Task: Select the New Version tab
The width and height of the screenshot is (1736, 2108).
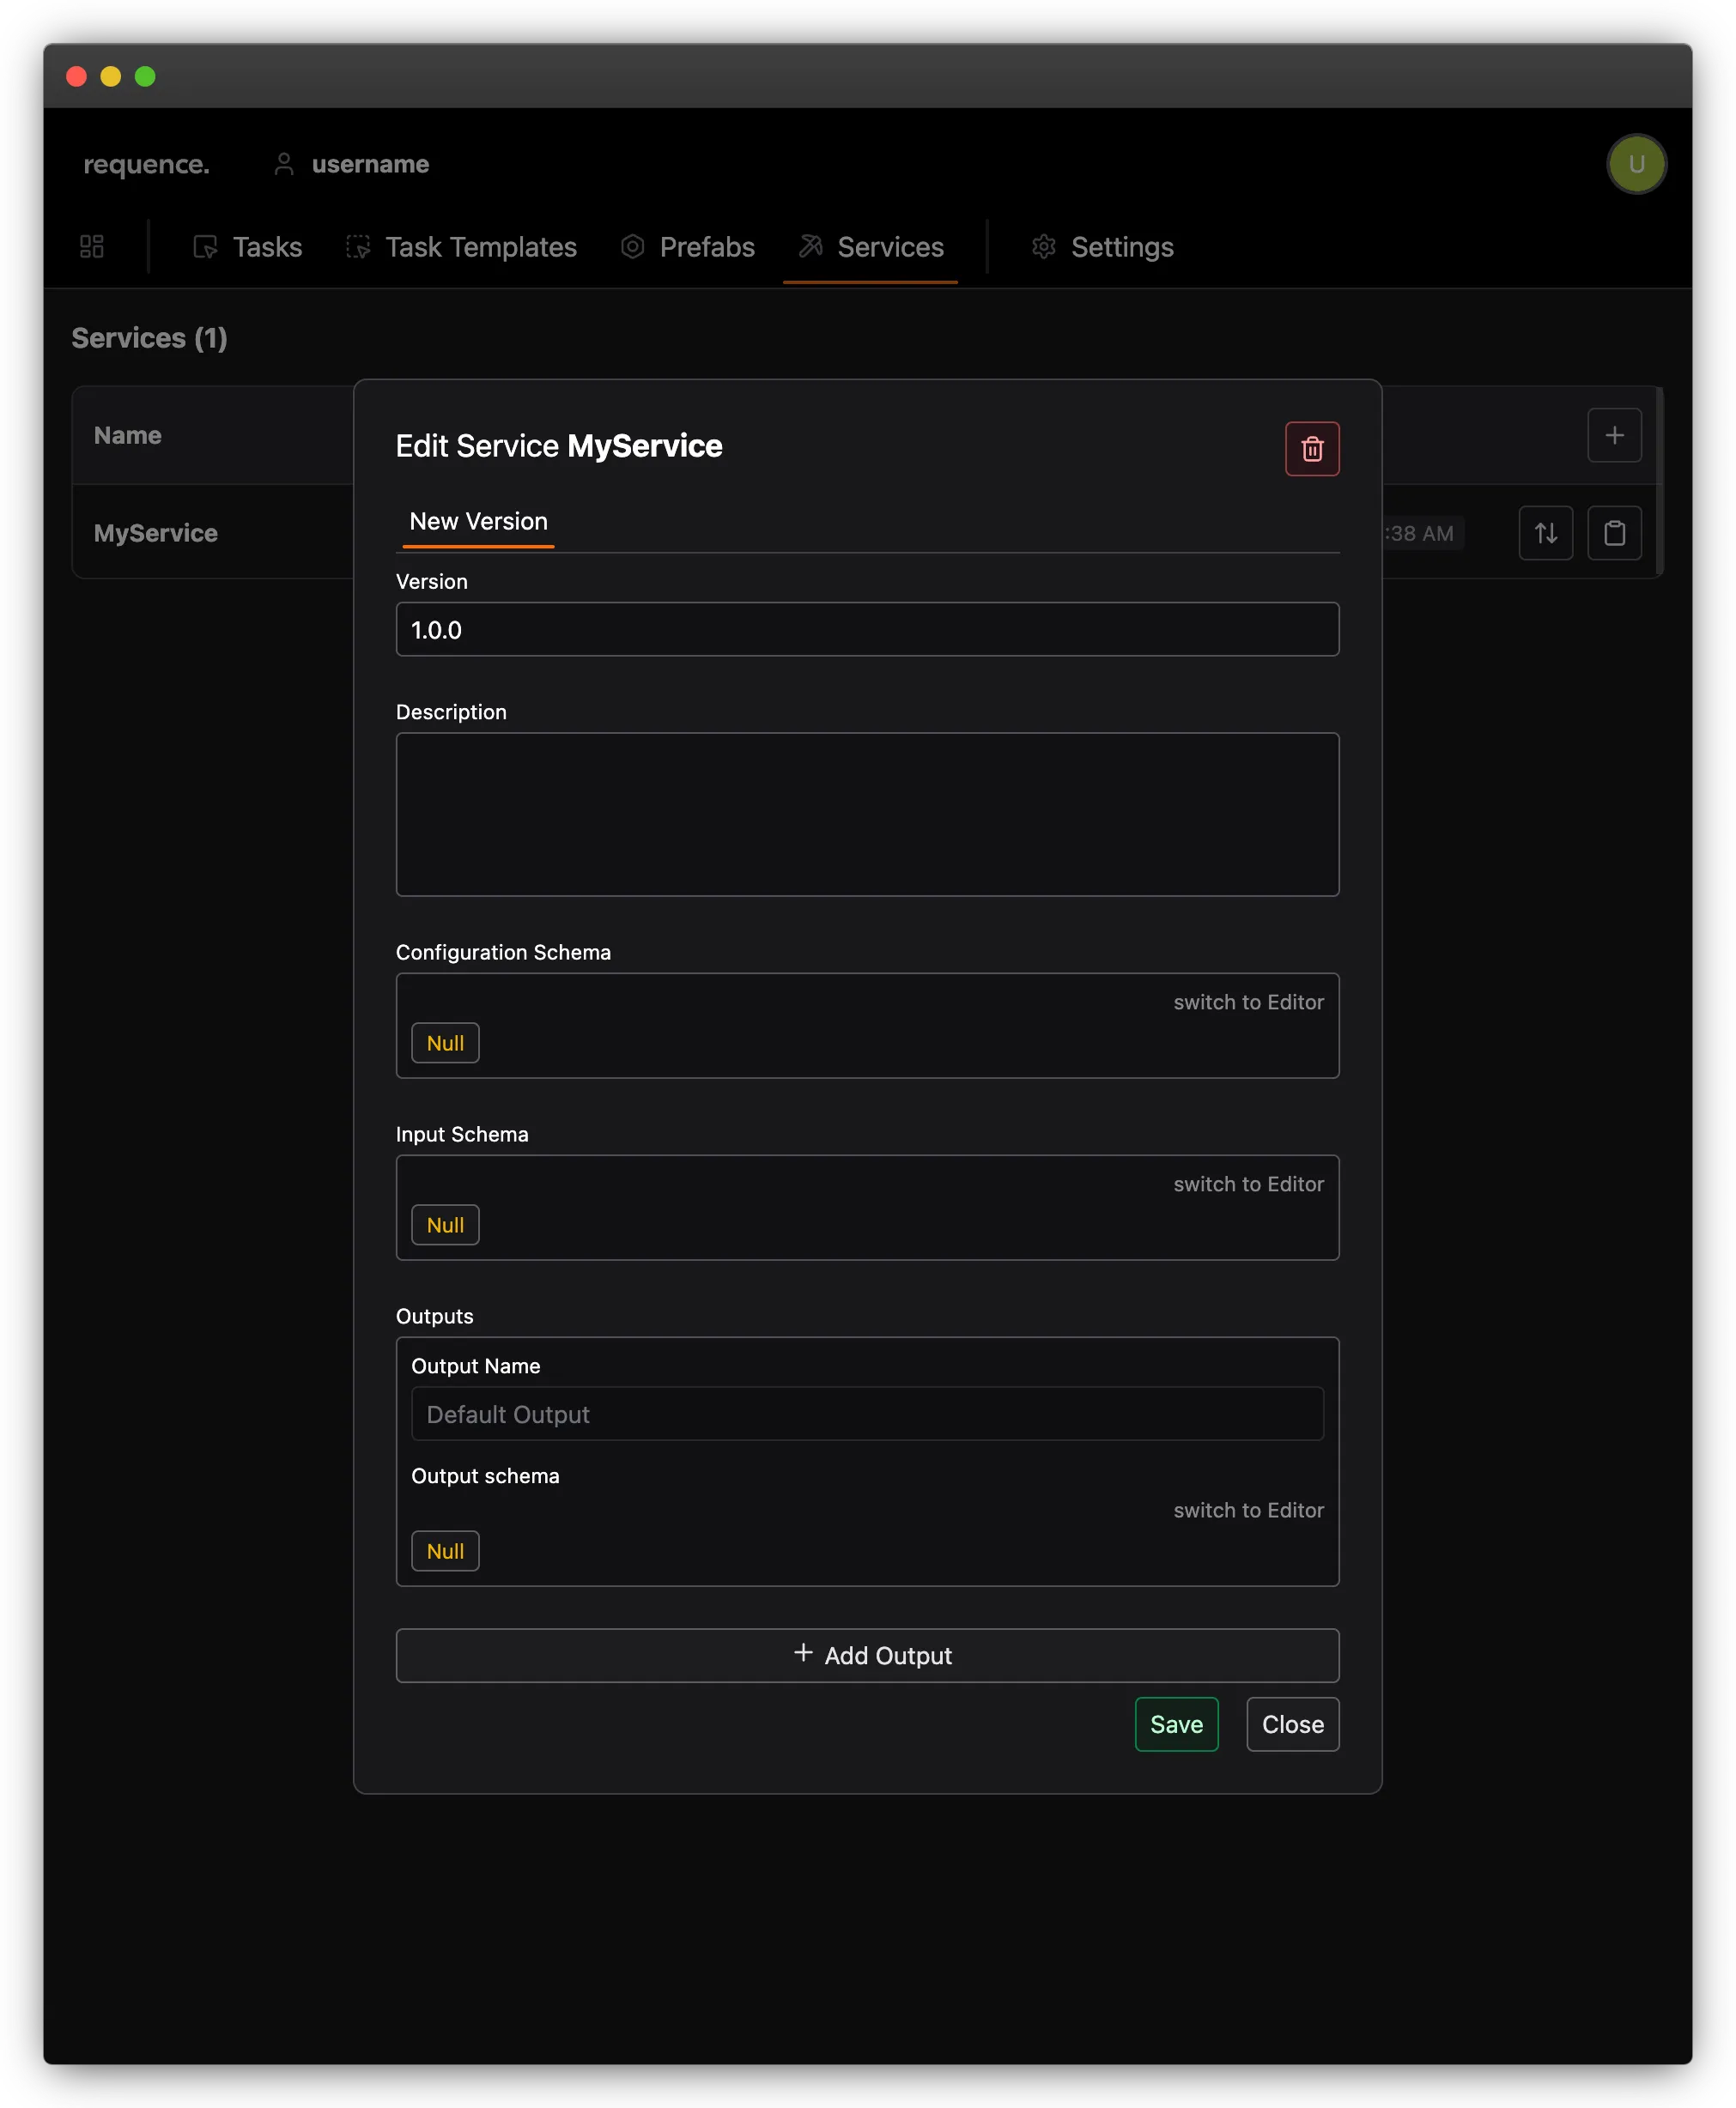Action: pyautogui.click(x=477, y=521)
